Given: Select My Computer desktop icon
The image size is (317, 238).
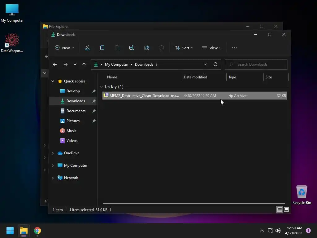Looking at the screenshot, I should (12, 13).
